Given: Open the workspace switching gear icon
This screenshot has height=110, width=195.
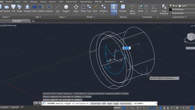Looking at the screenshot, I should (177, 108).
